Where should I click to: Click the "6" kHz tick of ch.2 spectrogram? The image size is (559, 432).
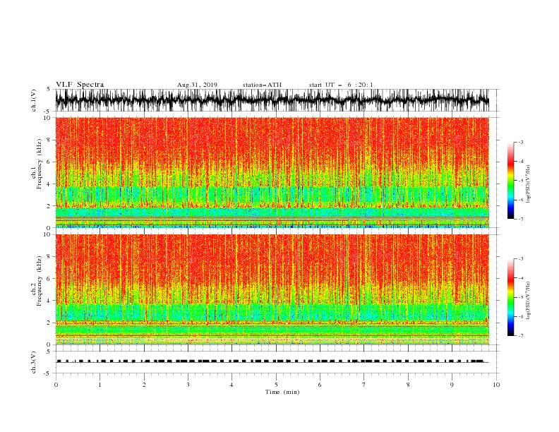click(50, 279)
